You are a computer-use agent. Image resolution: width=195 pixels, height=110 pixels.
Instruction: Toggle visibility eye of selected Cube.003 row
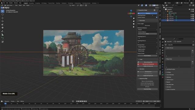point(191,20)
